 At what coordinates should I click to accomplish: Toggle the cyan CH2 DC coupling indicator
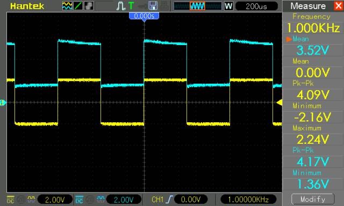pyautogui.click(x=79, y=200)
